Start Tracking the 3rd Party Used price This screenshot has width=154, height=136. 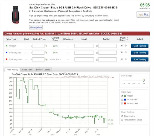(x=140, y=60)
